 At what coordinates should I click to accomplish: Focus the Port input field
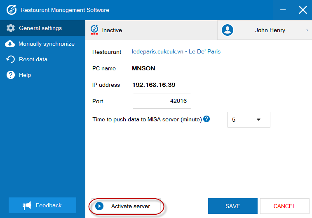coord(162,101)
